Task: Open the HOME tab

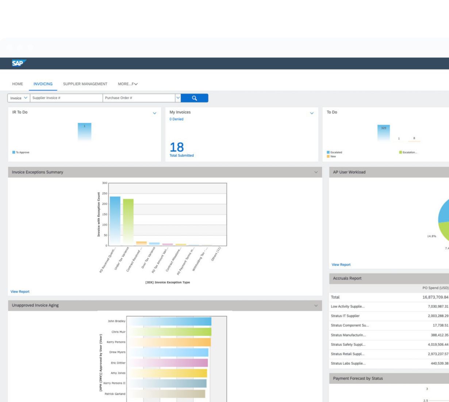Action: 18,84
